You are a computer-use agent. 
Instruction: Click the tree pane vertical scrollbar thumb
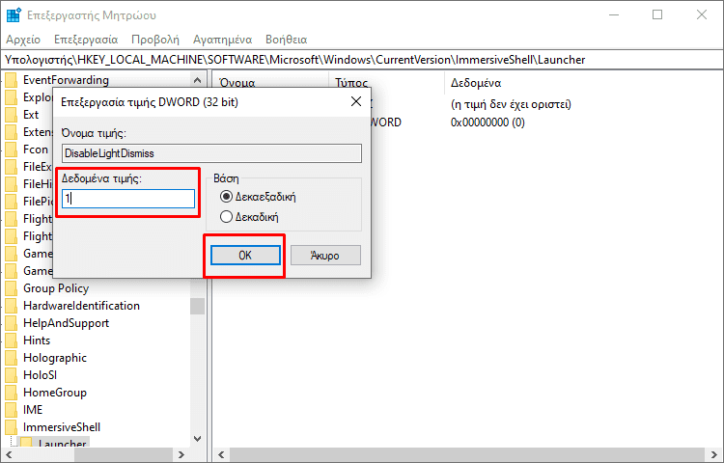pos(198,306)
